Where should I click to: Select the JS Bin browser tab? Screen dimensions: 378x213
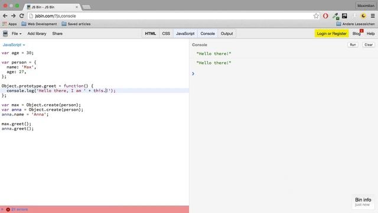pos(52,7)
